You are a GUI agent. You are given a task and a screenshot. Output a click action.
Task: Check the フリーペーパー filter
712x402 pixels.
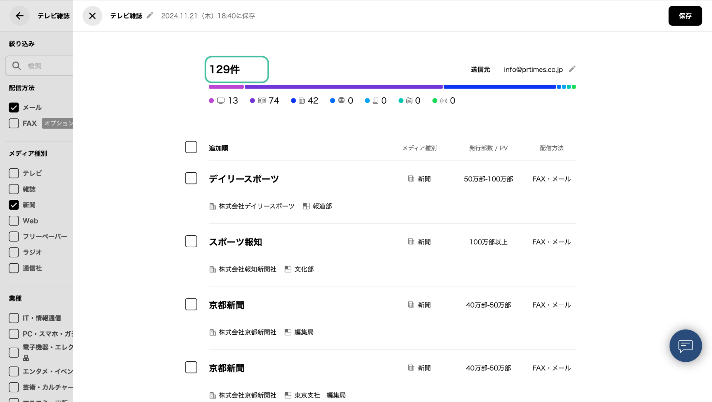point(14,236)
